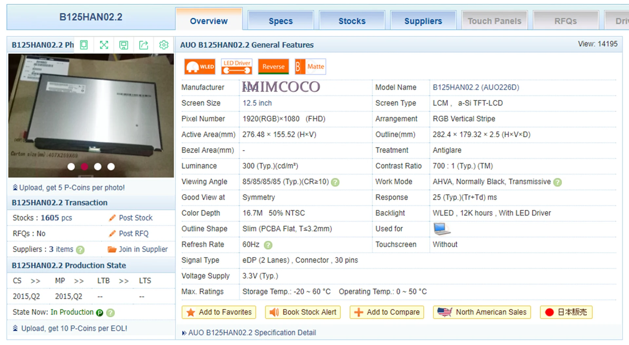Image resolution: width=629 pixels, height=345 pixels.
Task: Open the photo settings gear icon
Action: pyautogui.click(x=163, y=45)
